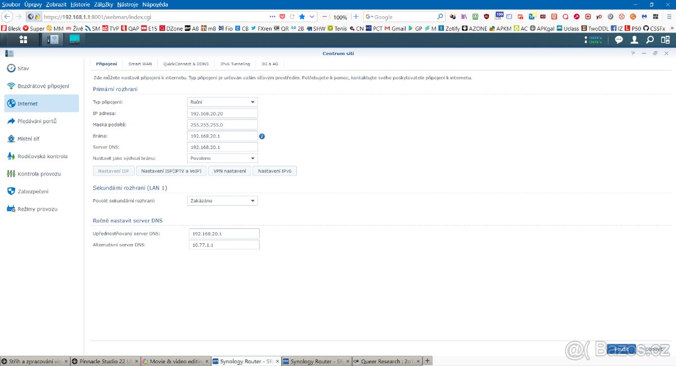This screenshot has height=366, width=676.
Task: Click inside the IP adresa input field
Action: (x=222, y=113)
